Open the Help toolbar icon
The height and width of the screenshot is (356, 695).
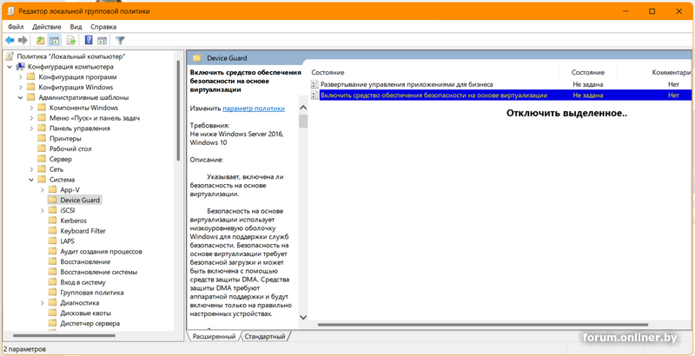(89, 40)
